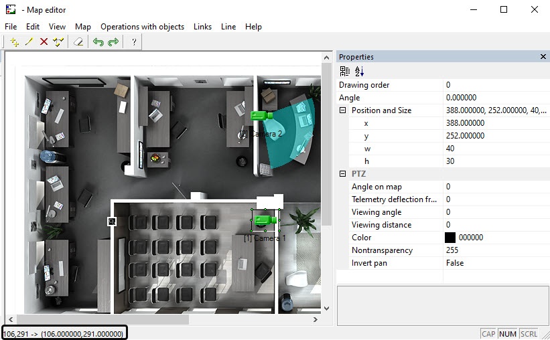Screen dimensions: 550x340
Task: Select the link objects toolbar icon
Action: coord(58,42)
